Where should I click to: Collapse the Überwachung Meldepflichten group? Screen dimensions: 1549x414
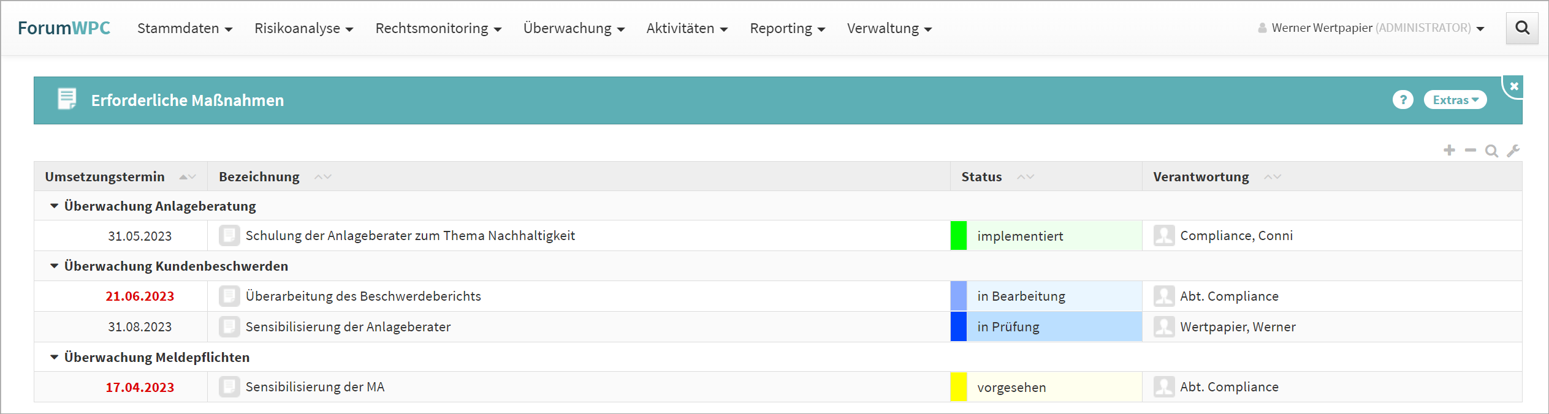[55, 358]
